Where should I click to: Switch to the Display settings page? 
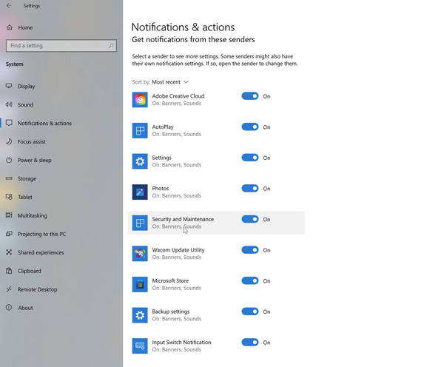26,86
